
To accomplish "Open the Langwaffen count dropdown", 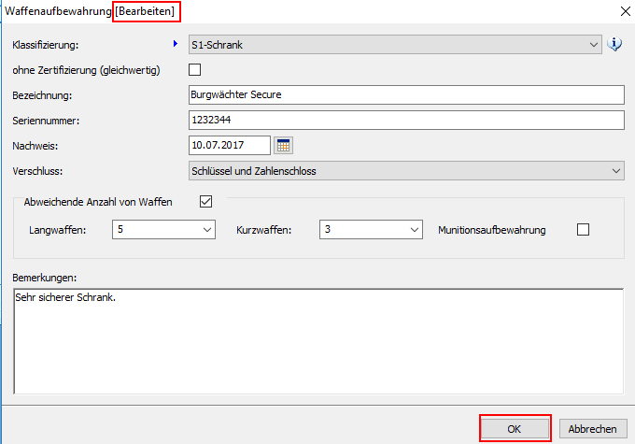I will point(206,230).
